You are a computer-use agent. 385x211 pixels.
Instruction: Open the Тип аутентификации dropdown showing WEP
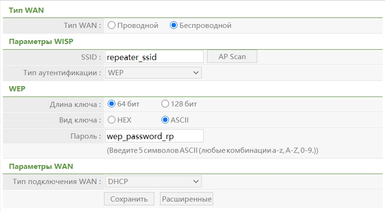pos(153,73)
